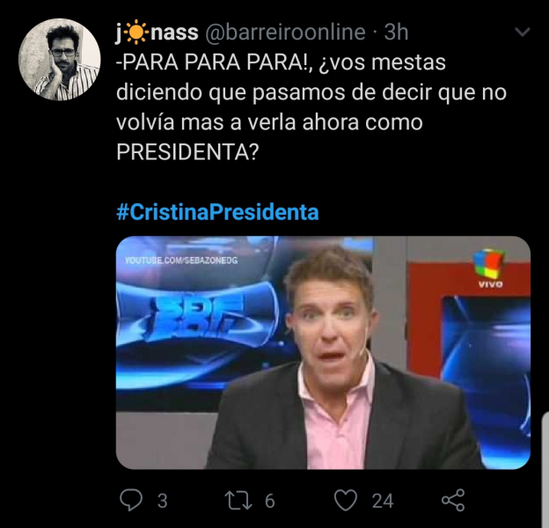Click the colorful channel logo above VIVO
The height and width of the screenshot is (528, 549).
488,264
